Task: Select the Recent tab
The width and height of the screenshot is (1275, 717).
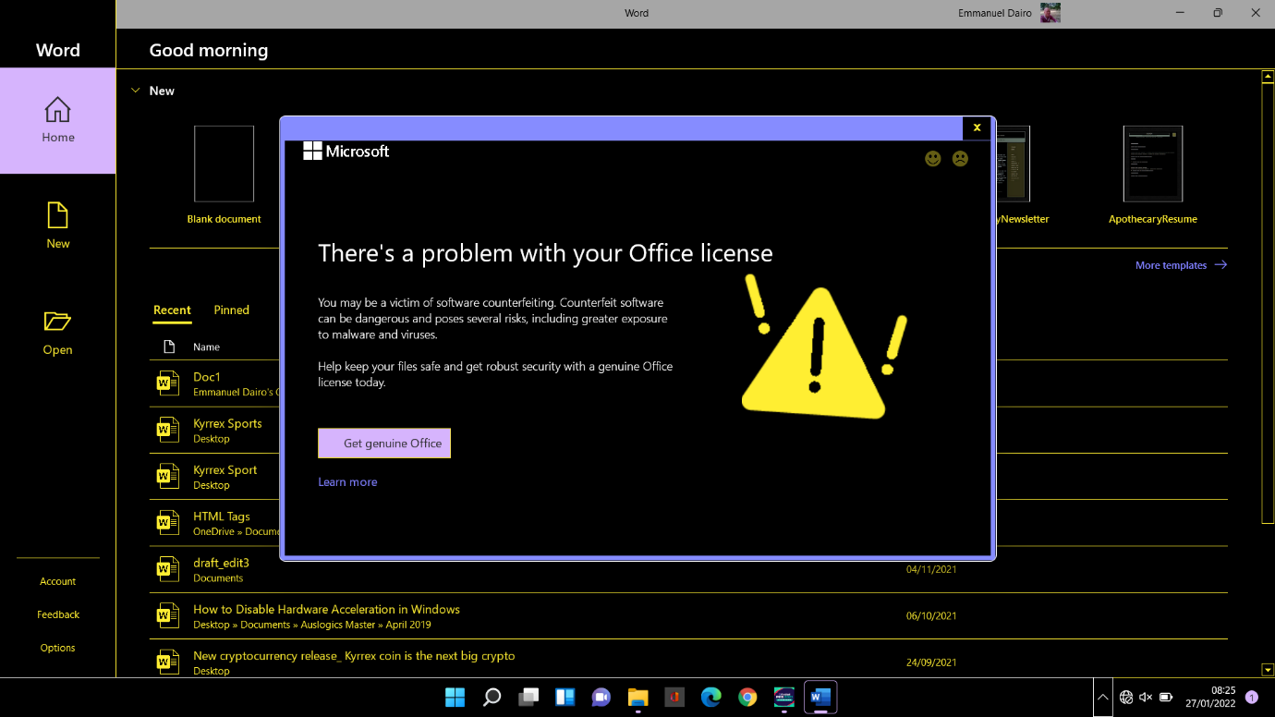Action: click(172, 310)
